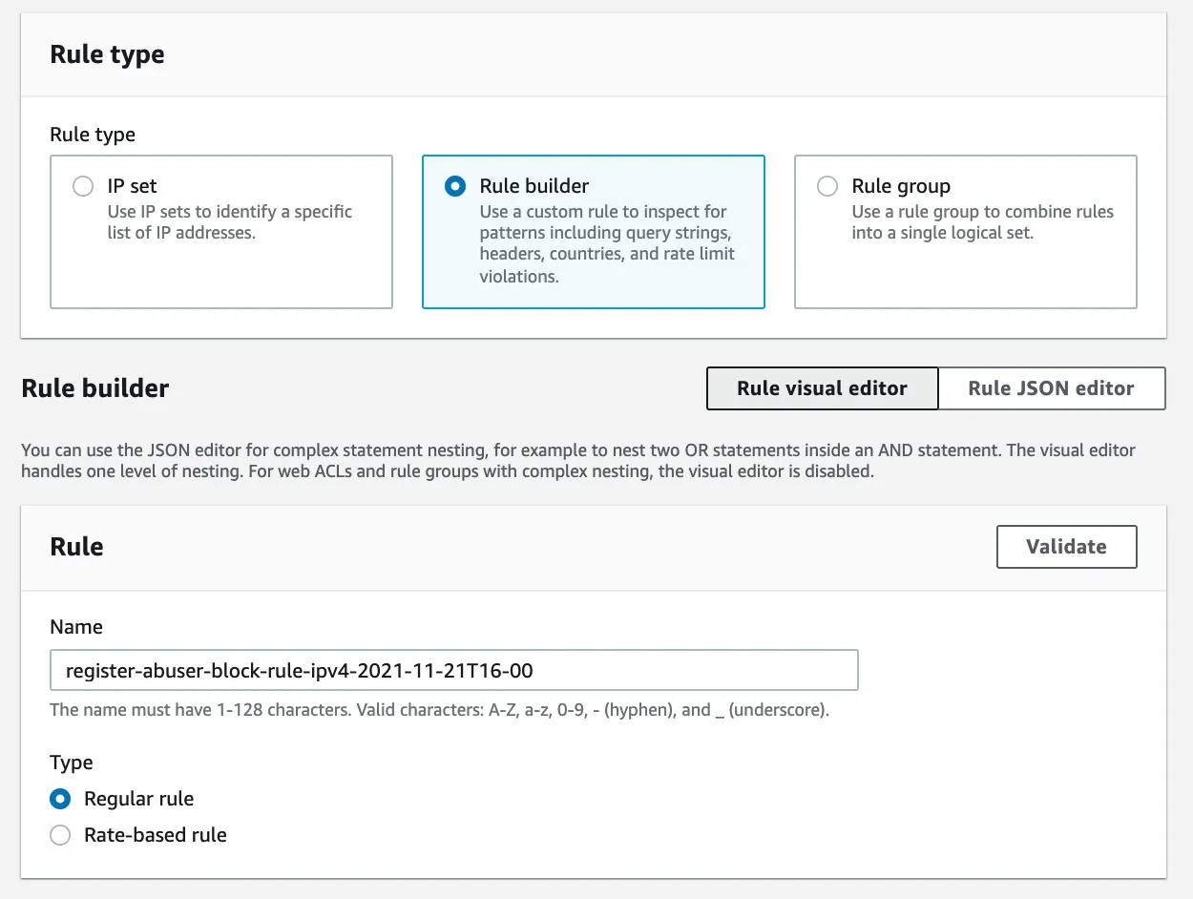The image size is (1193, 899).
Task: Choose the Regular rule radio option
Action: tap(60, 799)
